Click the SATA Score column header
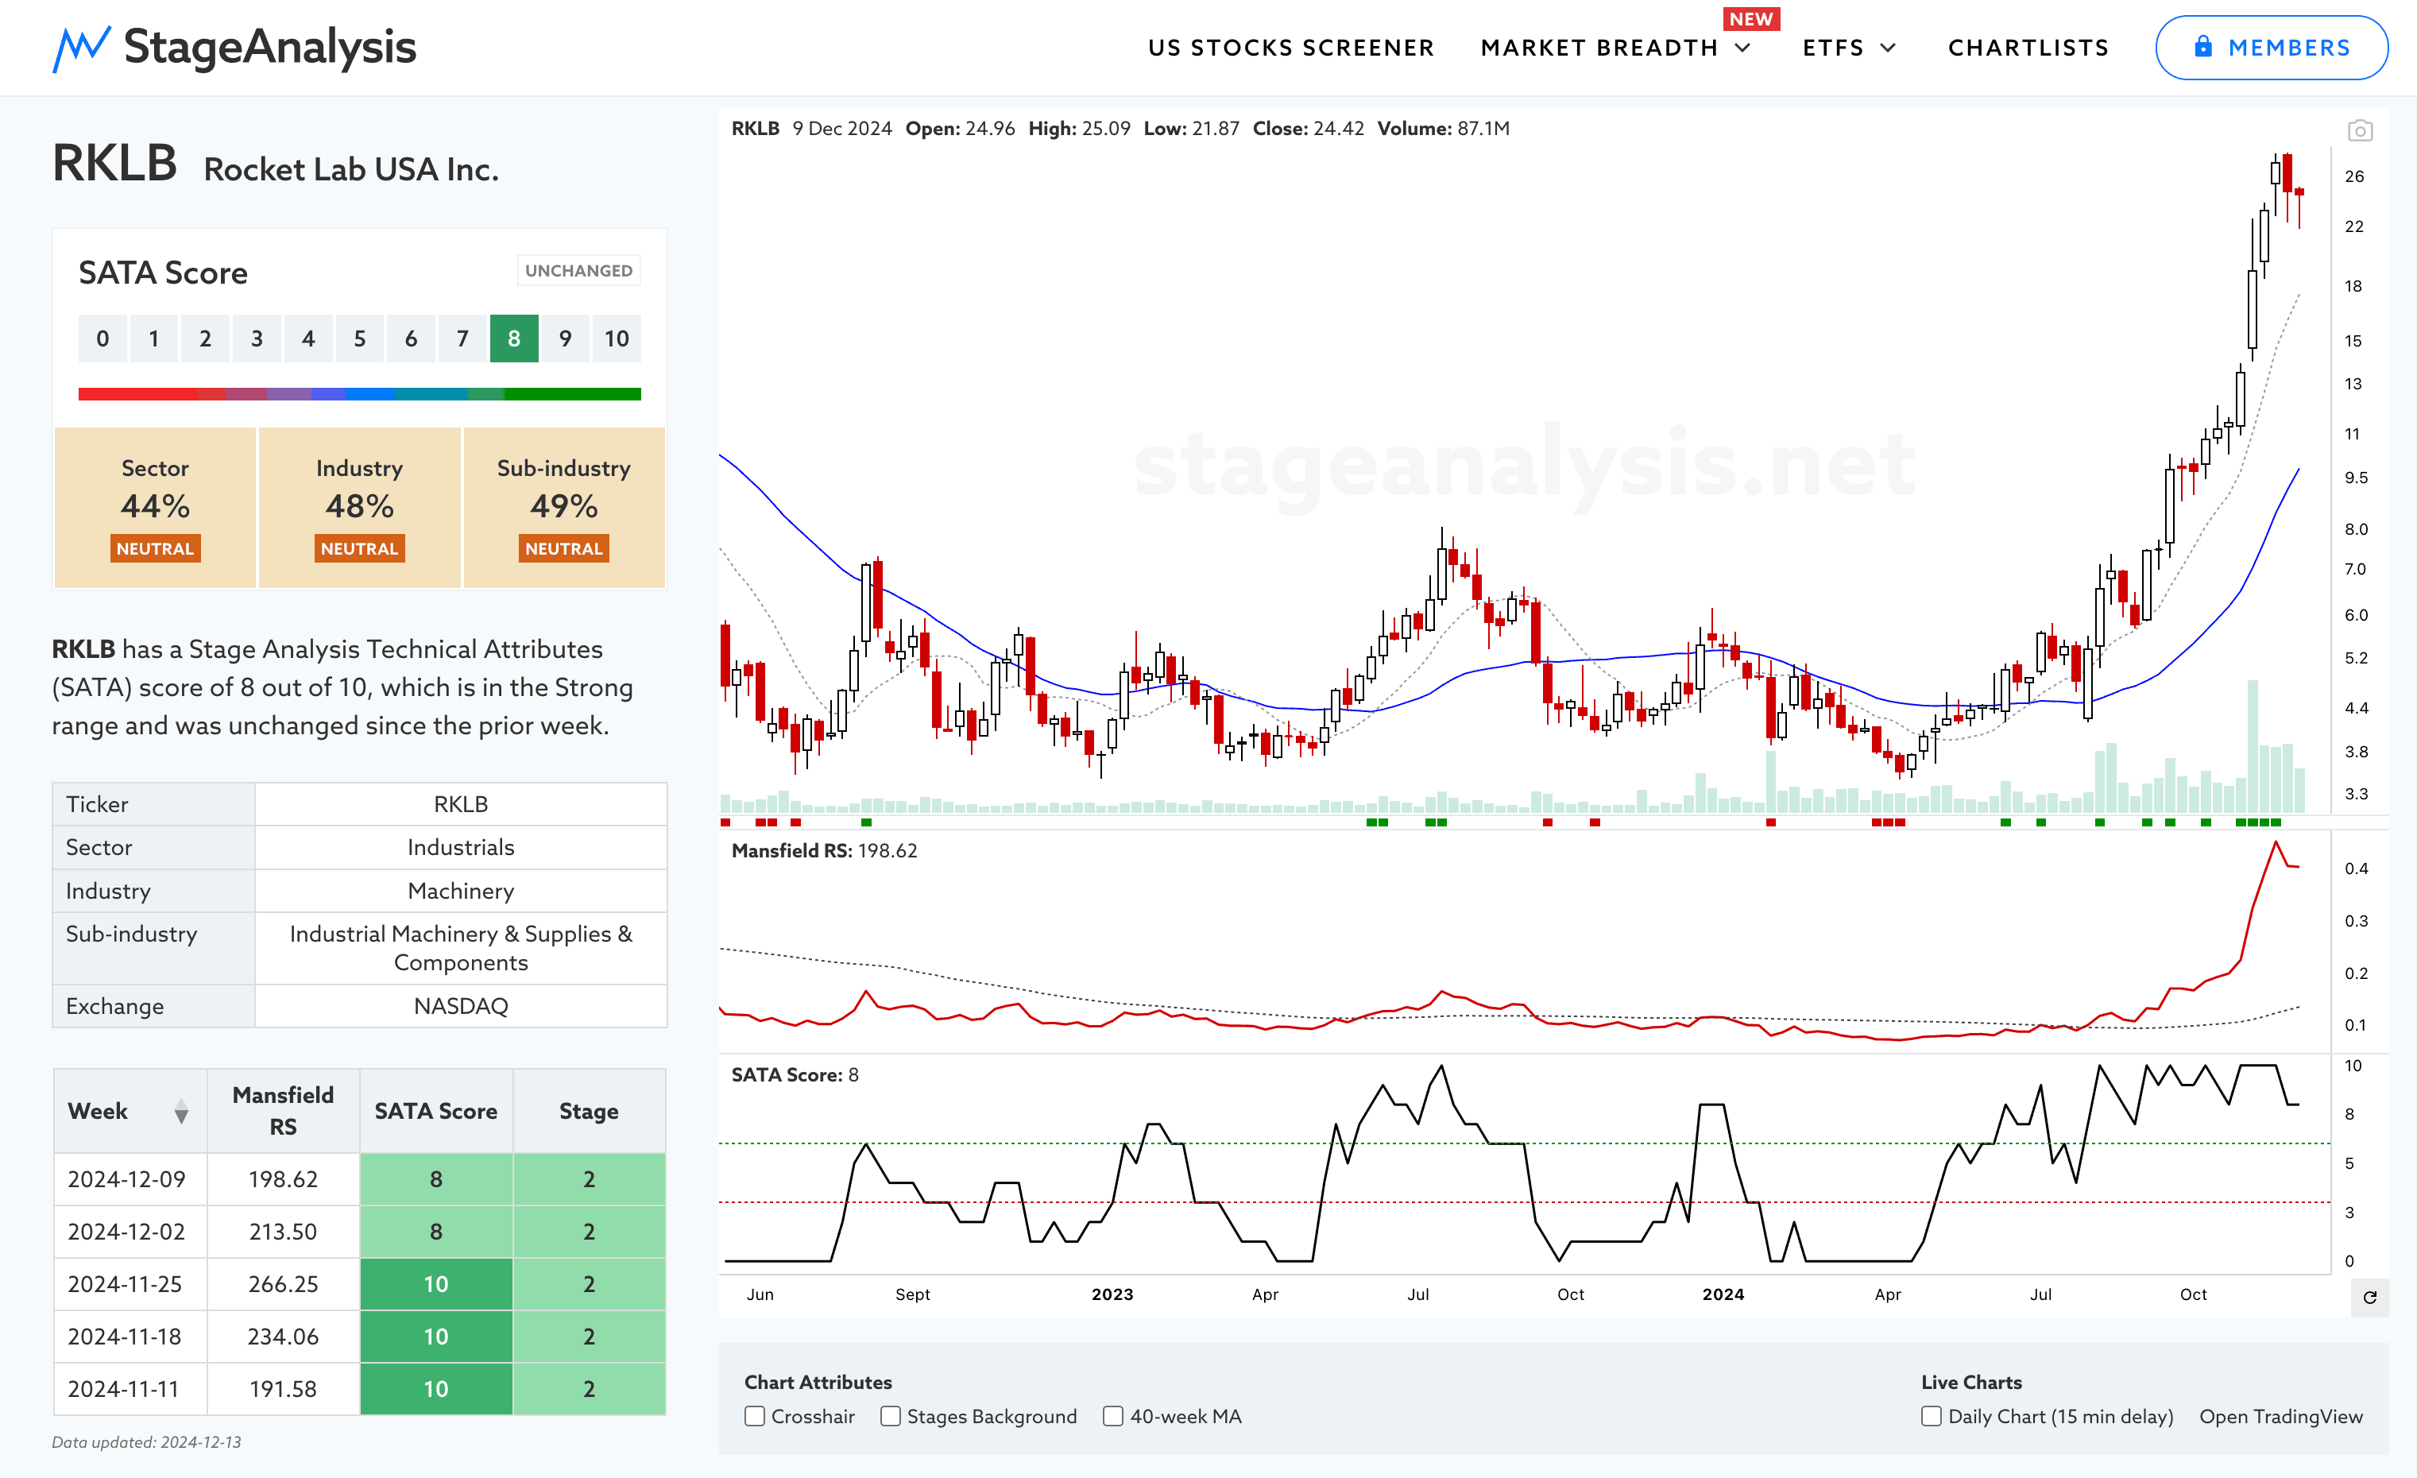Image resolution: width=2417 pixels, height=1478 pixels. tap(435, 1111)
